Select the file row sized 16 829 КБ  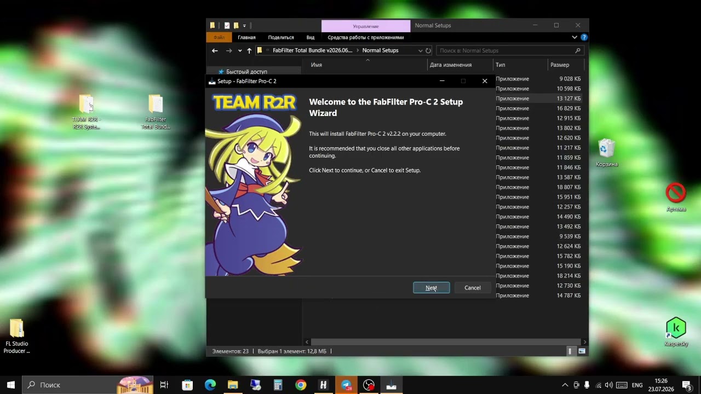point(539,108)
